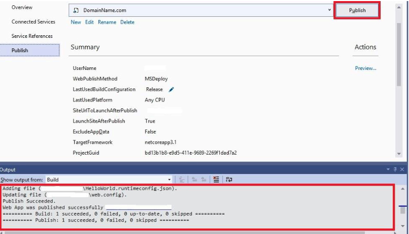This screenshot has height=234, width=409.
Task: Click the 'Publish: 1 succeeded' output line
Action: pos(96,220)
